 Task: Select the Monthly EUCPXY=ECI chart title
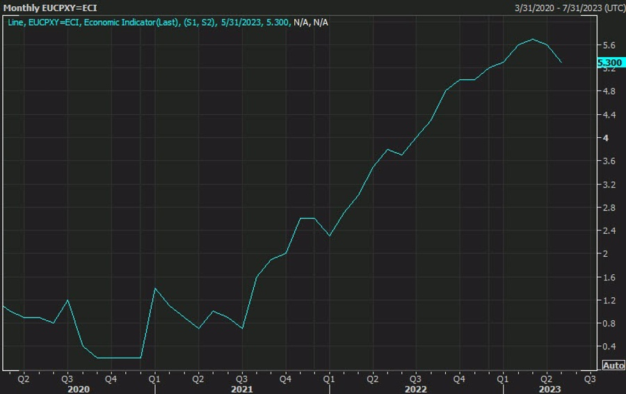[50, 8]
